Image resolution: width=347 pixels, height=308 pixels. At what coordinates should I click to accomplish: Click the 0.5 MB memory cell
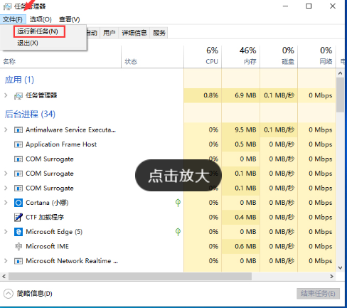(241, 144)
